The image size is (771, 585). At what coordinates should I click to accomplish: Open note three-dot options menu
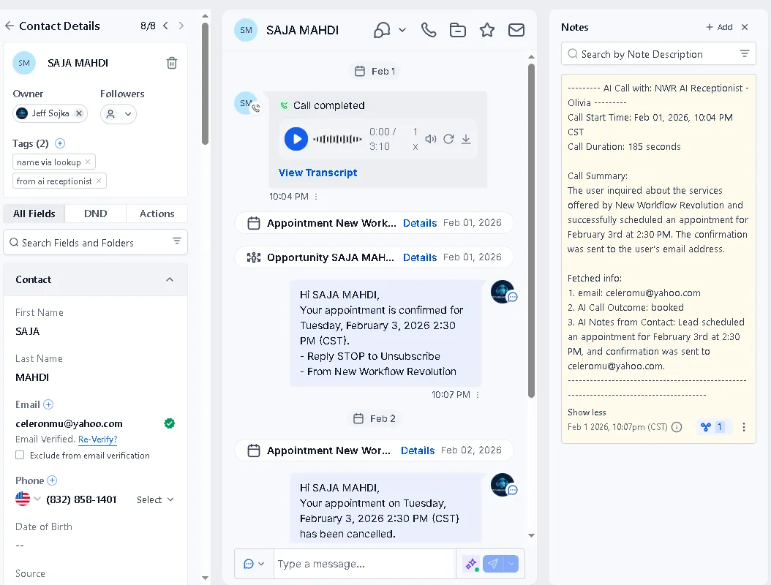(743, 427)
